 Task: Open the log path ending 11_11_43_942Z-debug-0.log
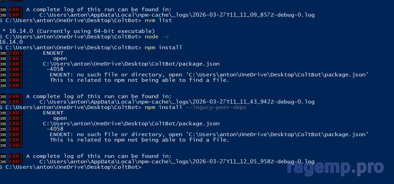pyautogui.click(x=177, y=102)
